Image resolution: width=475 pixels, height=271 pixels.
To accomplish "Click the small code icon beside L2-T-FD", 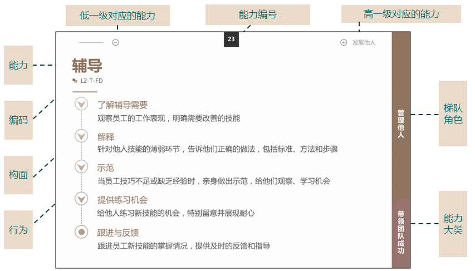I will [75, 81].
